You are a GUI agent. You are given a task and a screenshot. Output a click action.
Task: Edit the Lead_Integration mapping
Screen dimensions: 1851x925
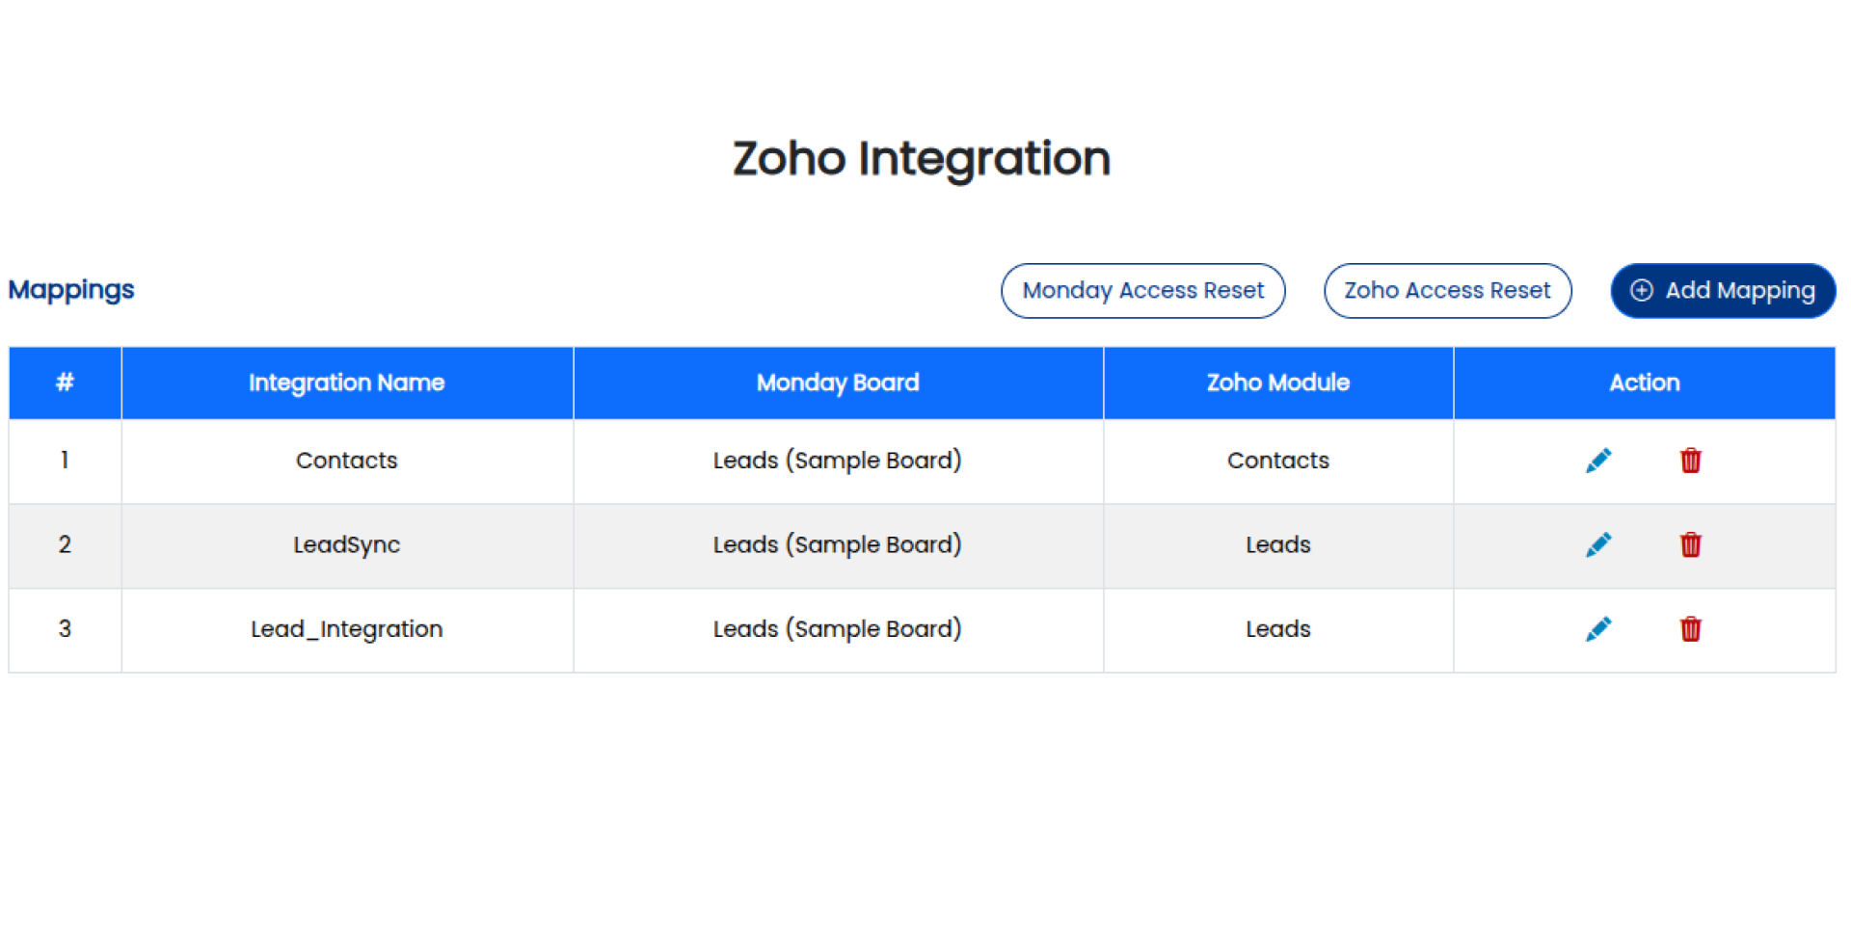pos(1597,629)
